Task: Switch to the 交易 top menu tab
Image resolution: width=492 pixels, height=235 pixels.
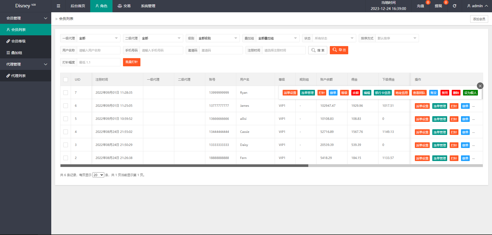Action: [124, 6]
